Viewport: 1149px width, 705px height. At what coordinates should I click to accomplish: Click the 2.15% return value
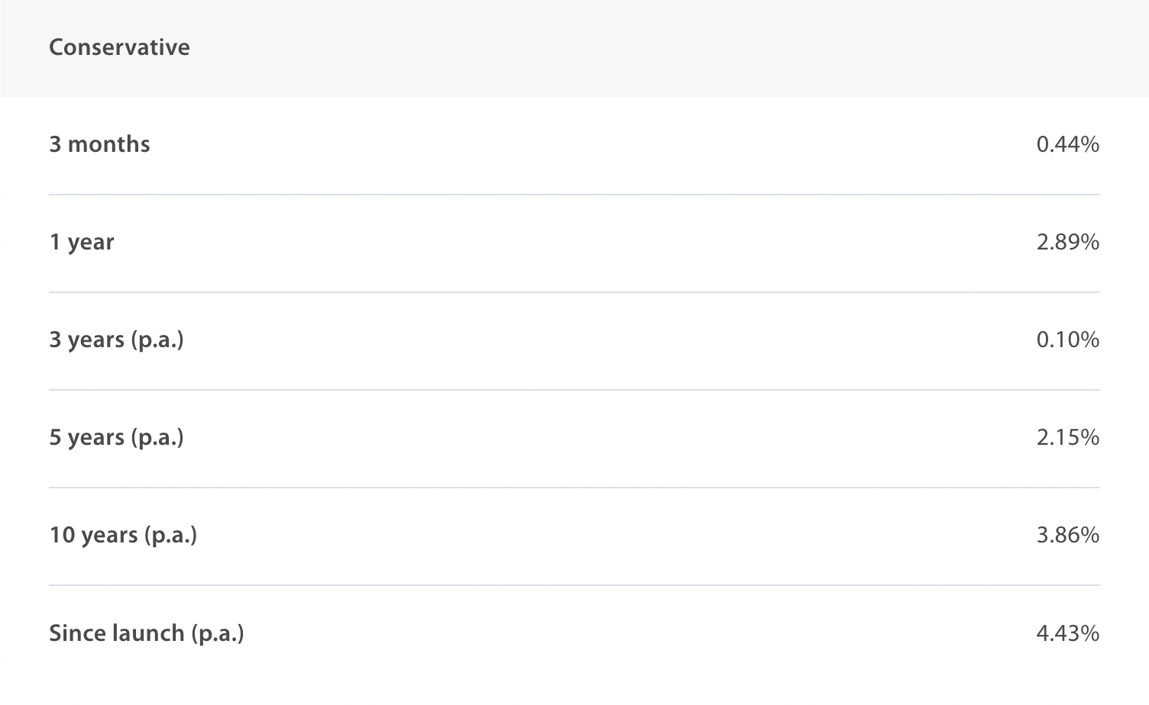click(x=1067, y=437)
